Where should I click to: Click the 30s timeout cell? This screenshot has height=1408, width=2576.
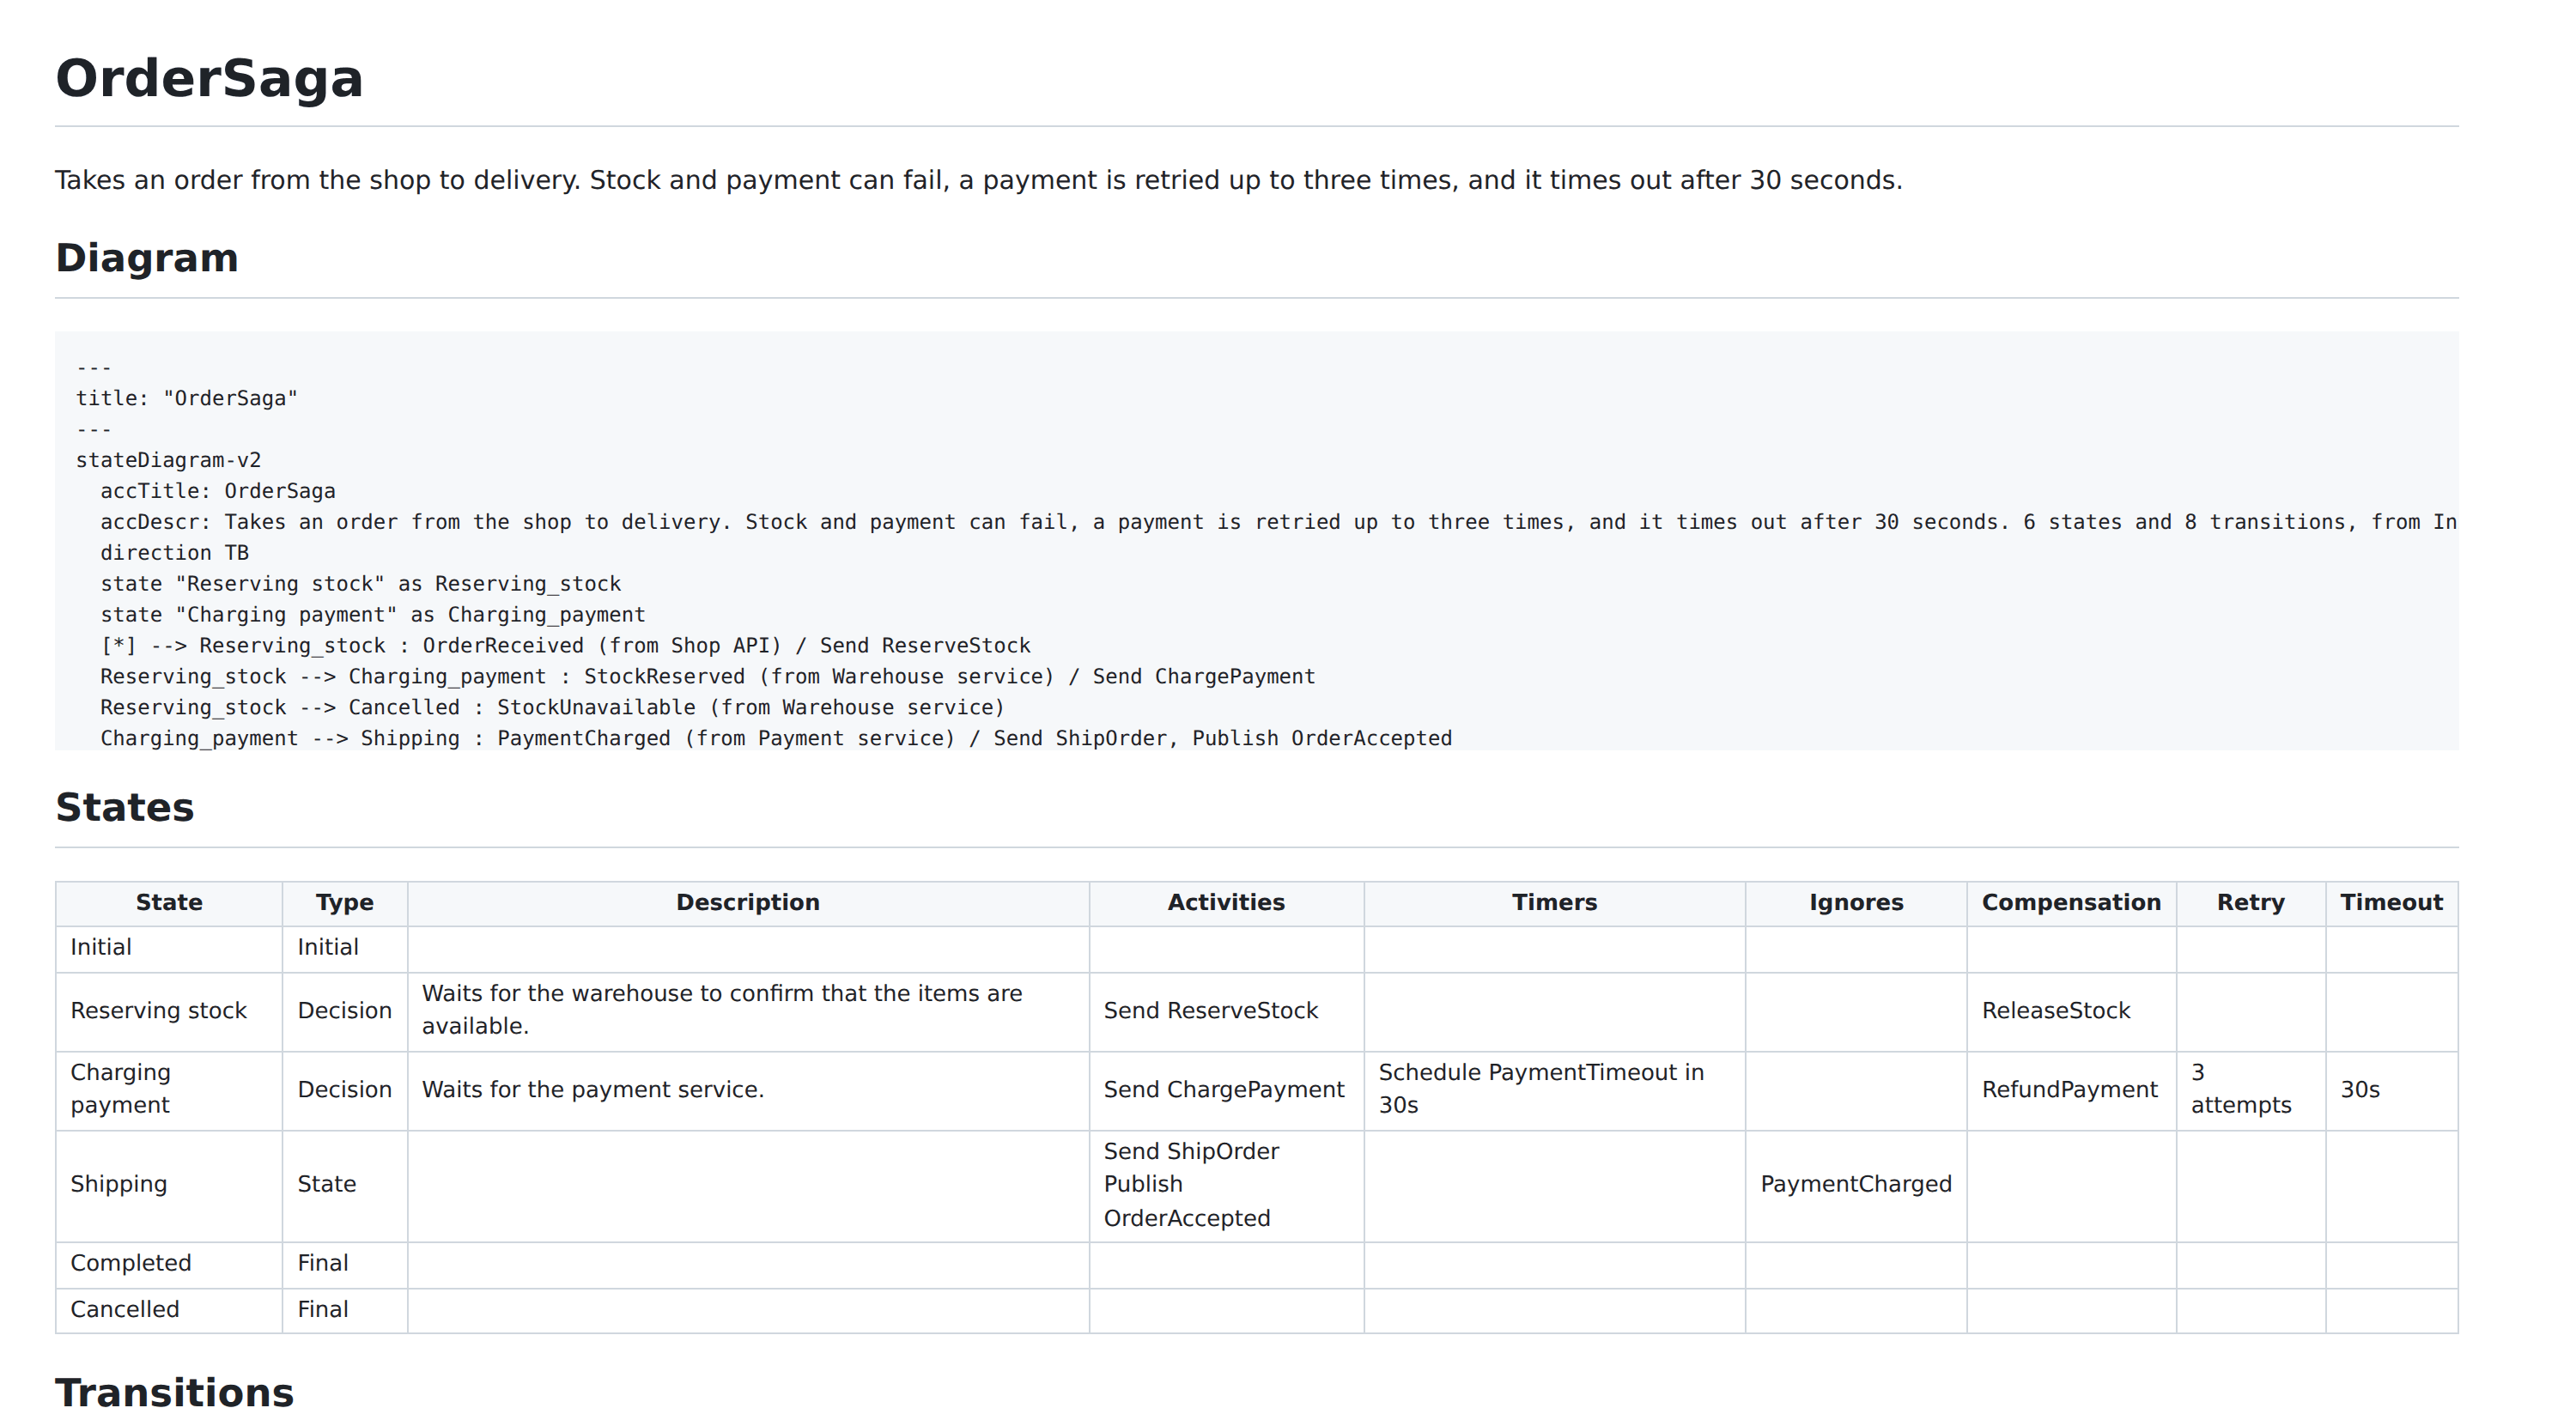tap(2392, 1090)
